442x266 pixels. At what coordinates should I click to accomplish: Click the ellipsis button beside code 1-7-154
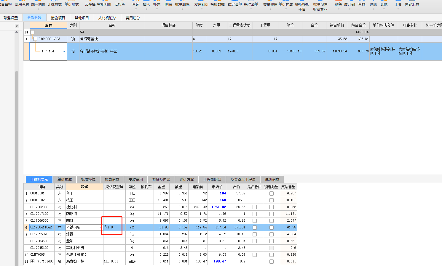tap(63, 51)
